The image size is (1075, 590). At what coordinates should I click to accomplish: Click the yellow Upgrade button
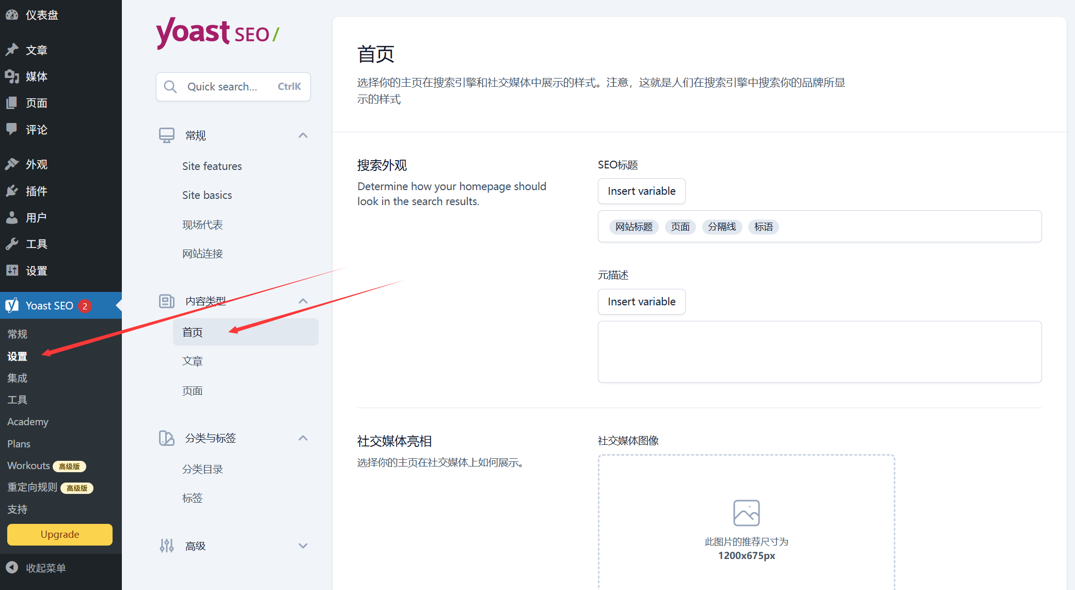tap(60, 534)
